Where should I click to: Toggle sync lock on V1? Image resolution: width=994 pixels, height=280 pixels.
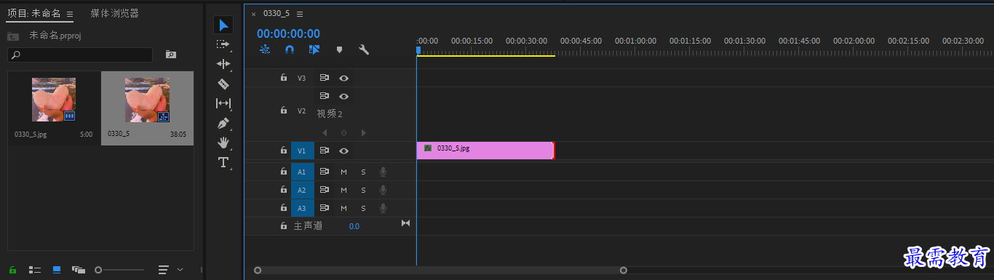325,151
